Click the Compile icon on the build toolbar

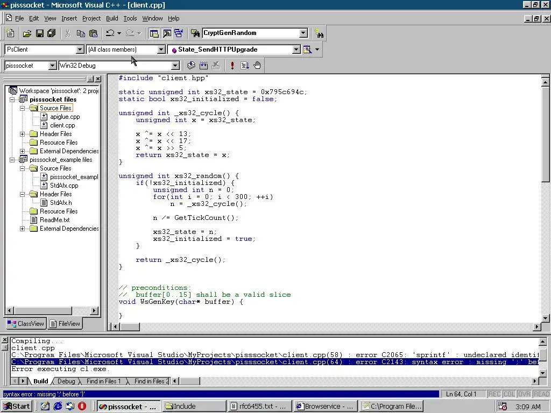point(191,65)
